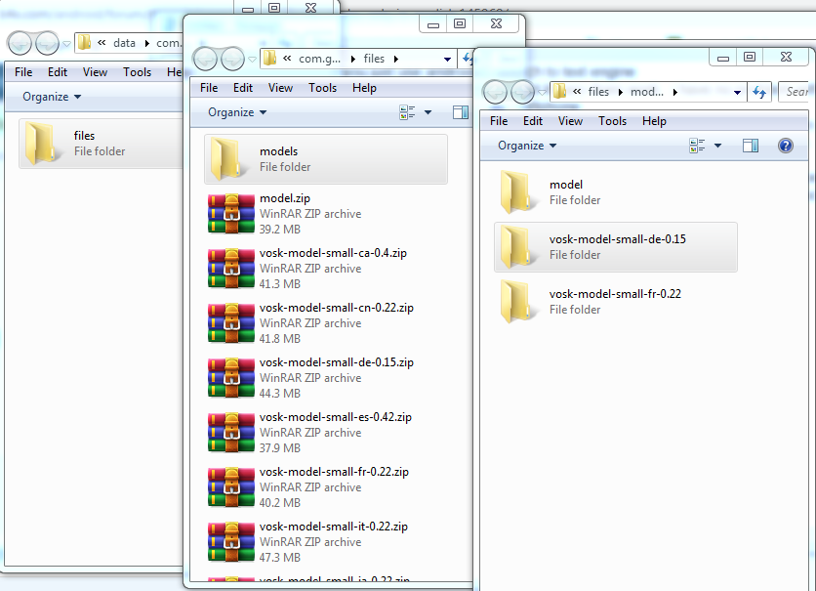Viewport: 816px width, 591px height.
Task: Open Tools menu in right window
Action: pyautogui.click(x=612, y=121)
